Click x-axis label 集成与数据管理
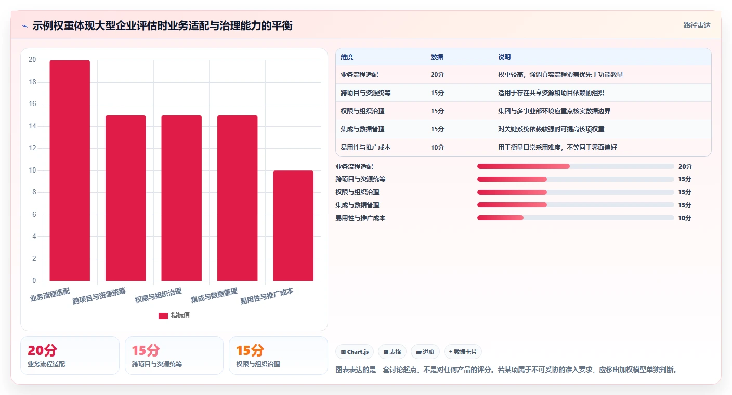This screenshot has height=395, width=732. [x=214, y=296]
